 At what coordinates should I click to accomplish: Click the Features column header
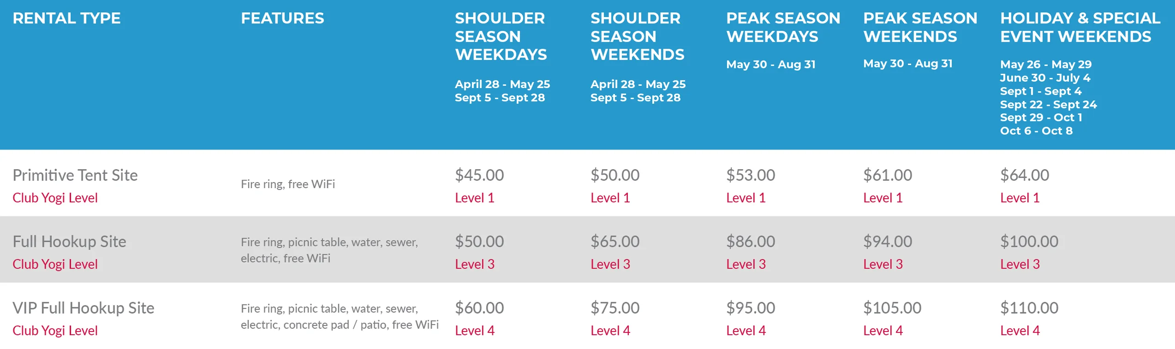click(x=282, y=18)
